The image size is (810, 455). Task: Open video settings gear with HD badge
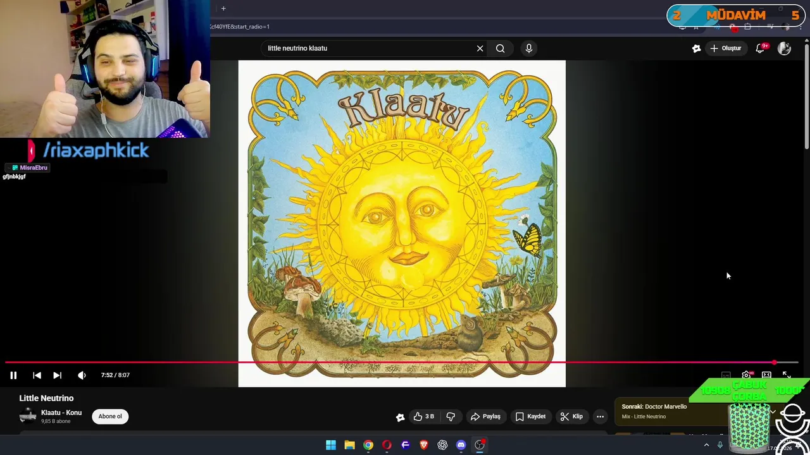[747, 375]
